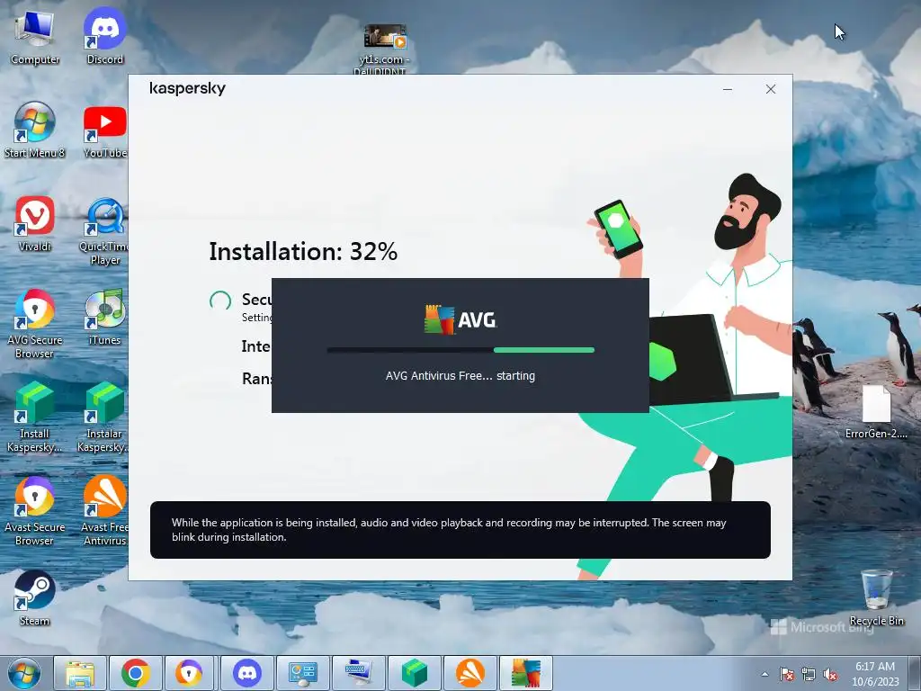Select the Vivaldi browser desktop icon
The image size is (921, 691).
(35, 224)
